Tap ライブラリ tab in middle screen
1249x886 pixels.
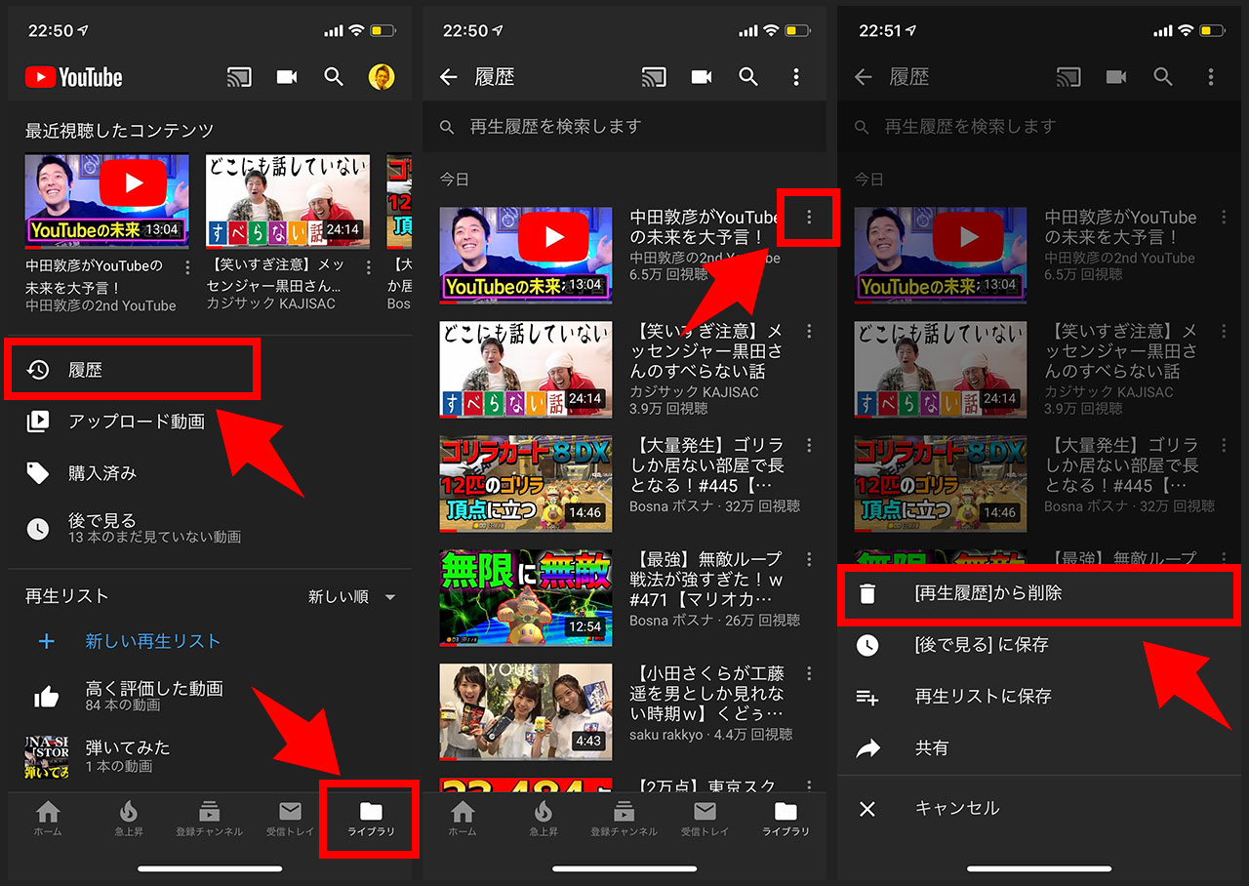786,819
